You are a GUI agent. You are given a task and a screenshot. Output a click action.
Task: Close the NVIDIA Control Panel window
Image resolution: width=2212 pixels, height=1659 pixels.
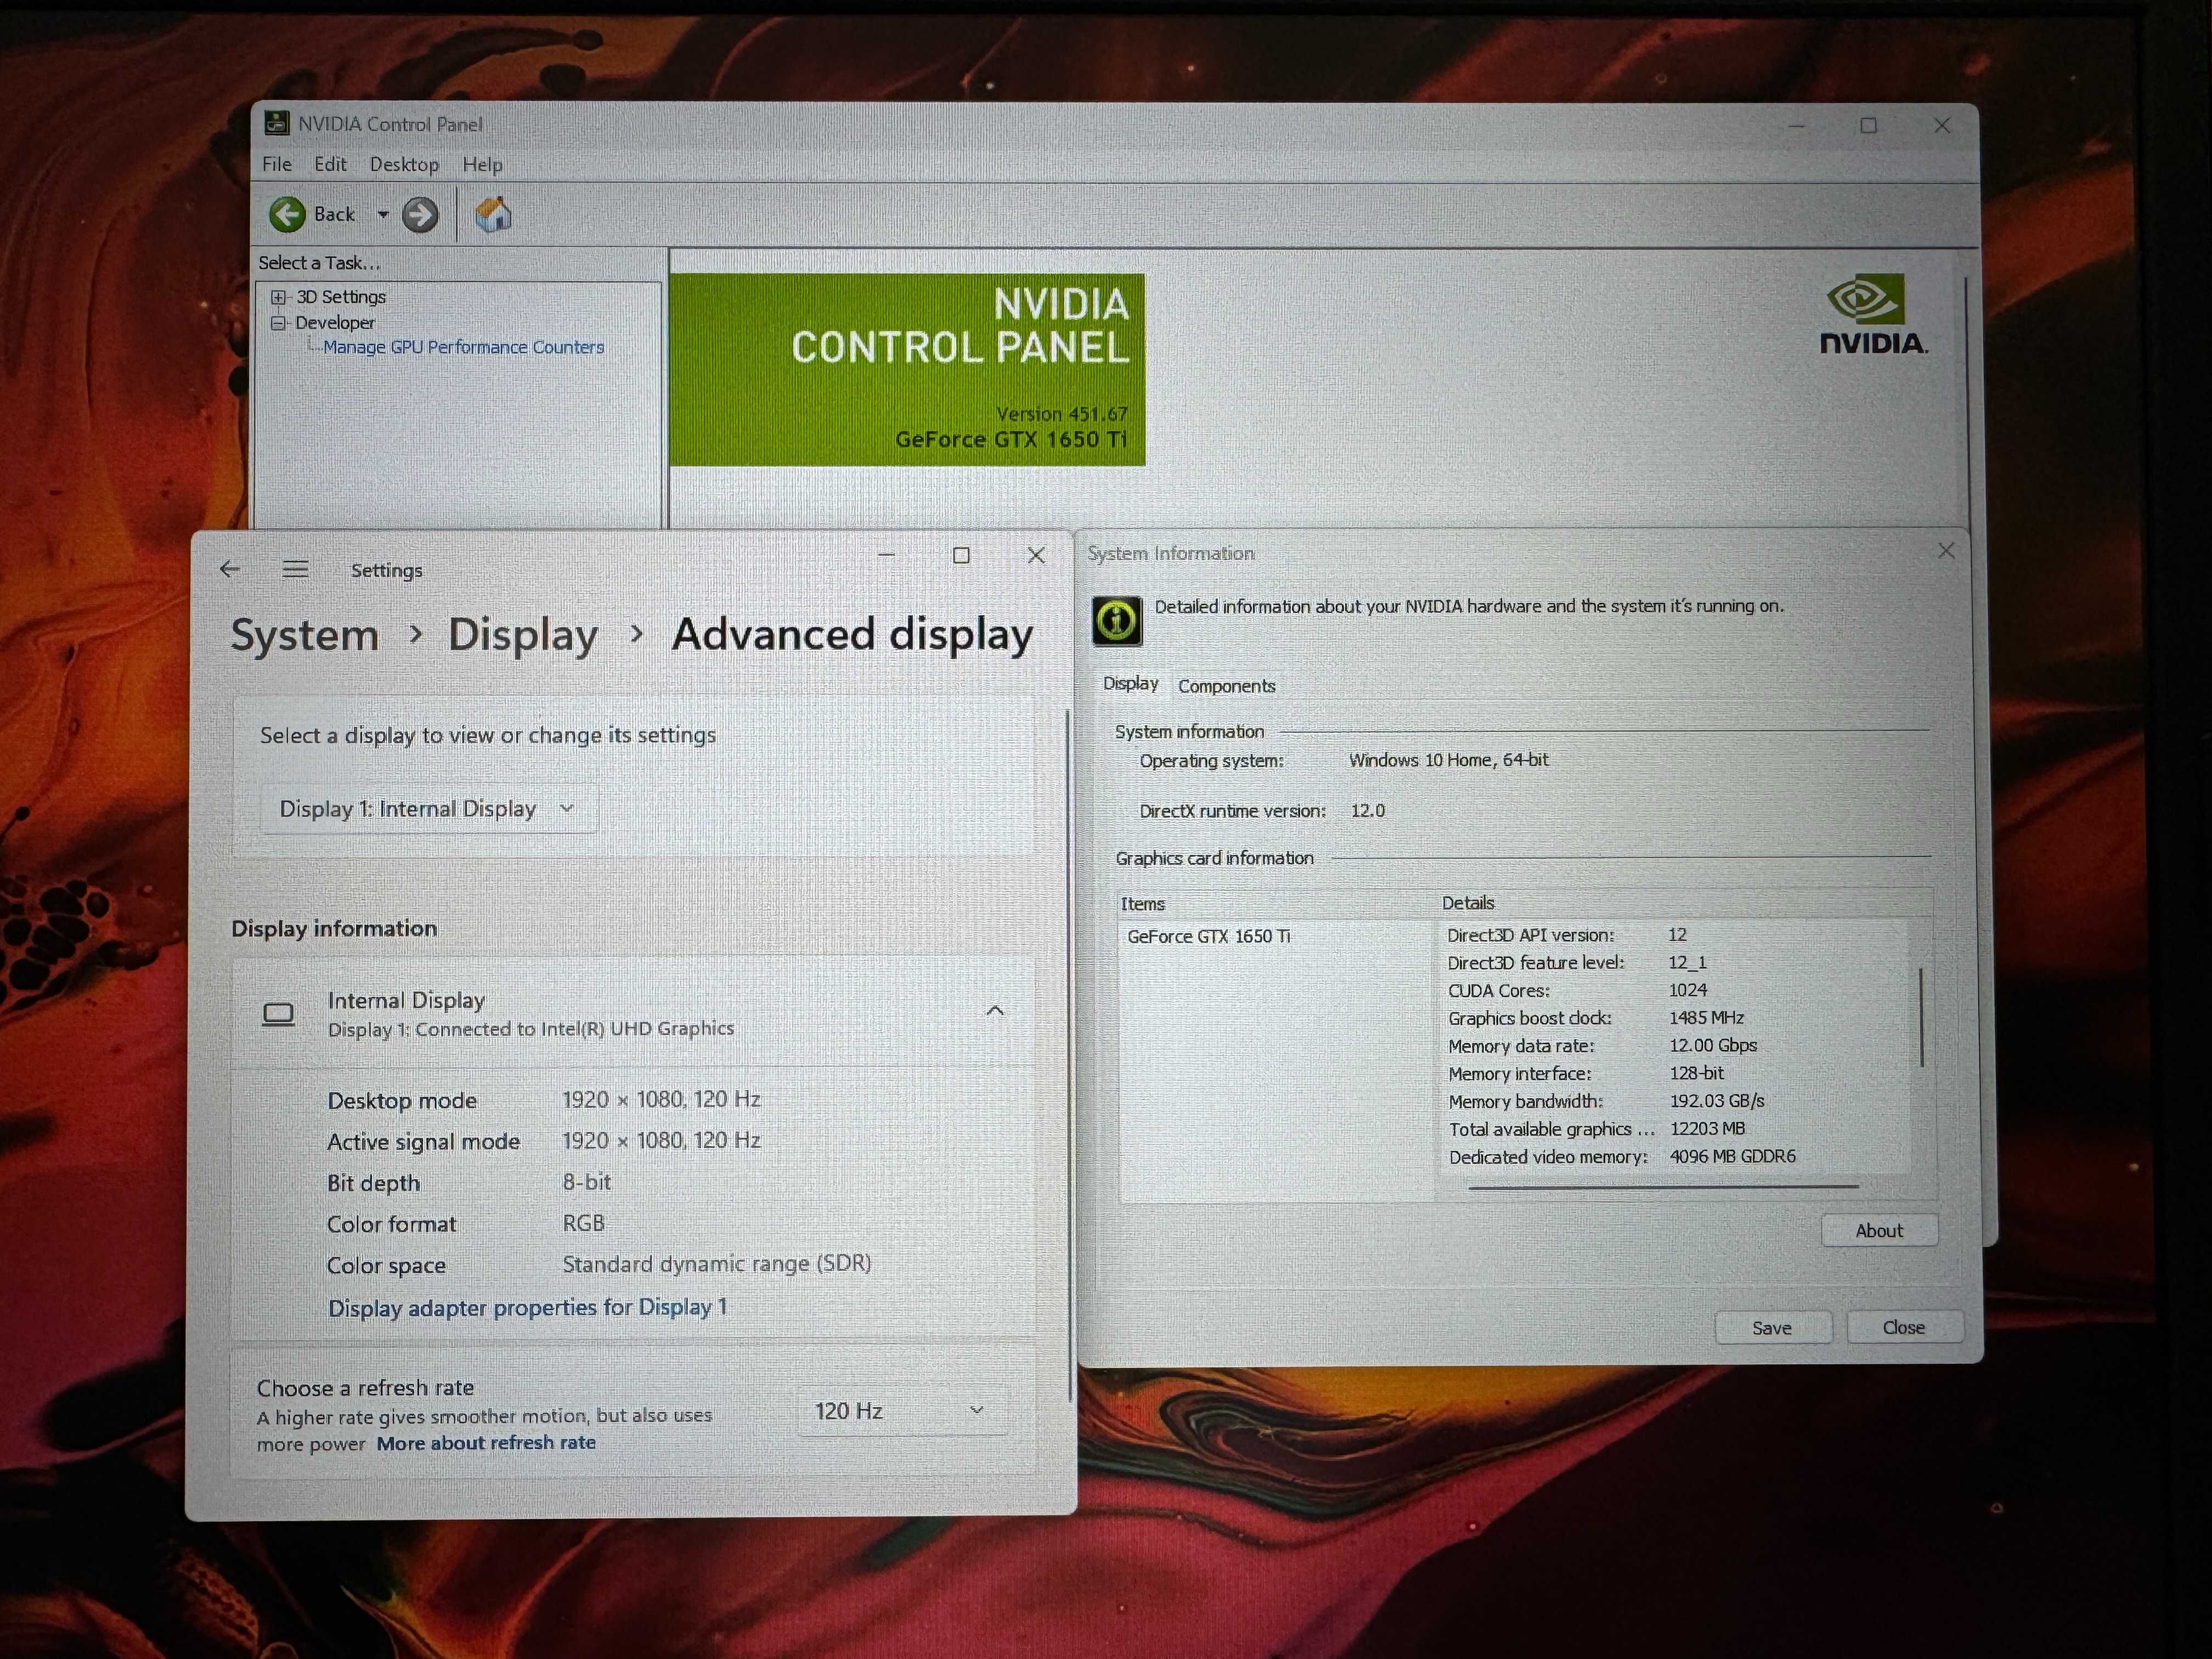click(1942, 125)
